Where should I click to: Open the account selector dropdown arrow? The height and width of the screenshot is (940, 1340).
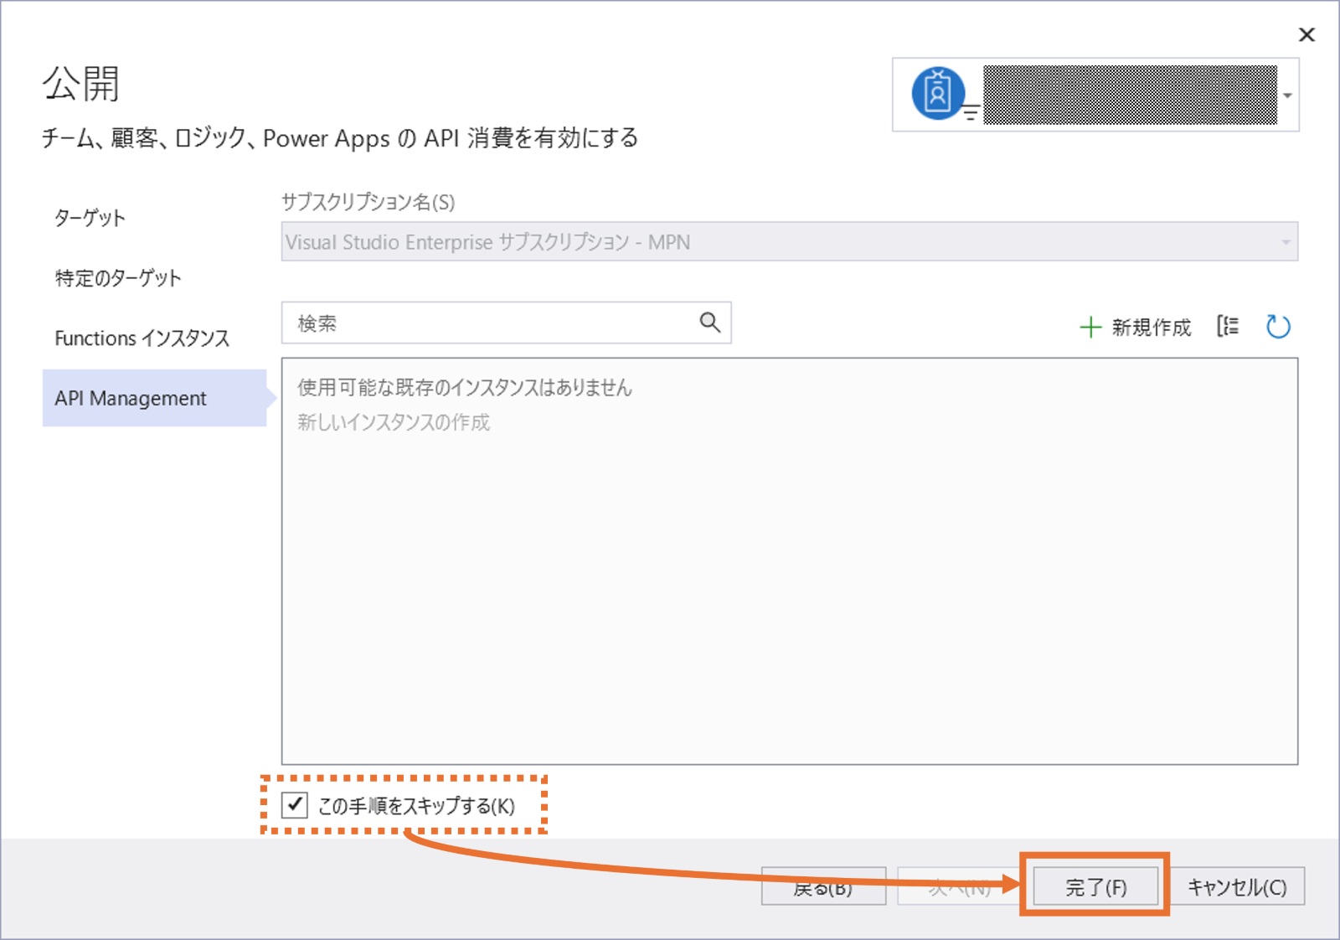pyautogui.click(x=1287, y=96)
